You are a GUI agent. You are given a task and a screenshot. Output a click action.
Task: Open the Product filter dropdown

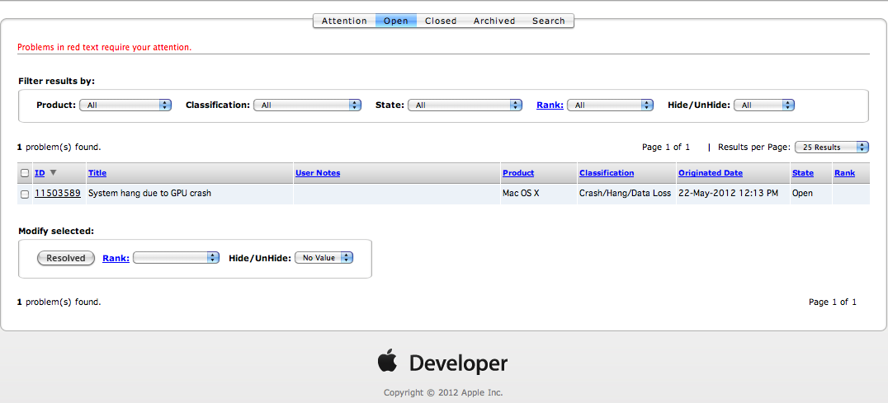click(125, 105)
